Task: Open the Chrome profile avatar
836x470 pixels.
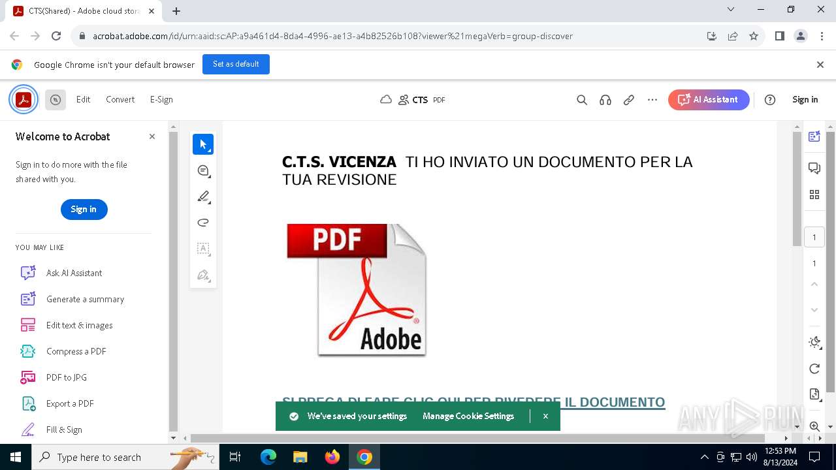Action: coord(801,36)
